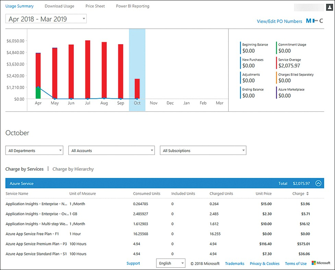This screenshot has height=270, width=335.
Task: Click the Ending Balance amount
Action: 249,96
